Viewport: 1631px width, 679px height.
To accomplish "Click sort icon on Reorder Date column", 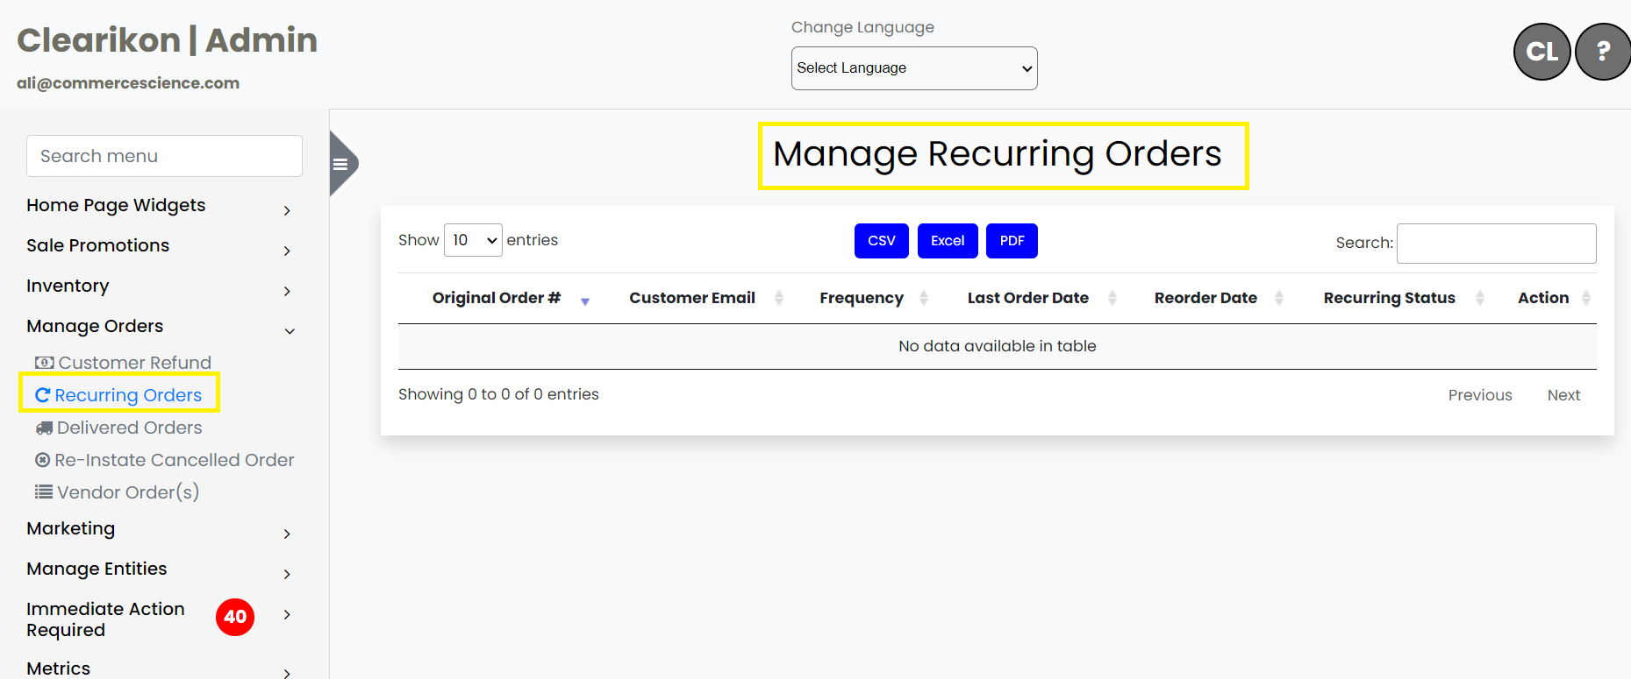I will pos(1278,298).
